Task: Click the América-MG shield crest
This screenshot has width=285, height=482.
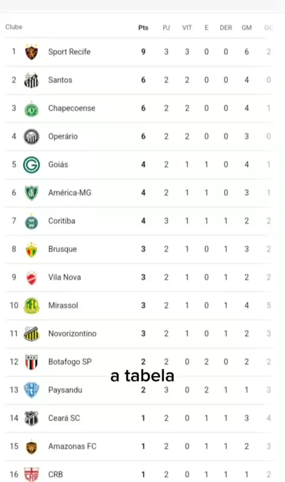Action: (x=31, y=193)
